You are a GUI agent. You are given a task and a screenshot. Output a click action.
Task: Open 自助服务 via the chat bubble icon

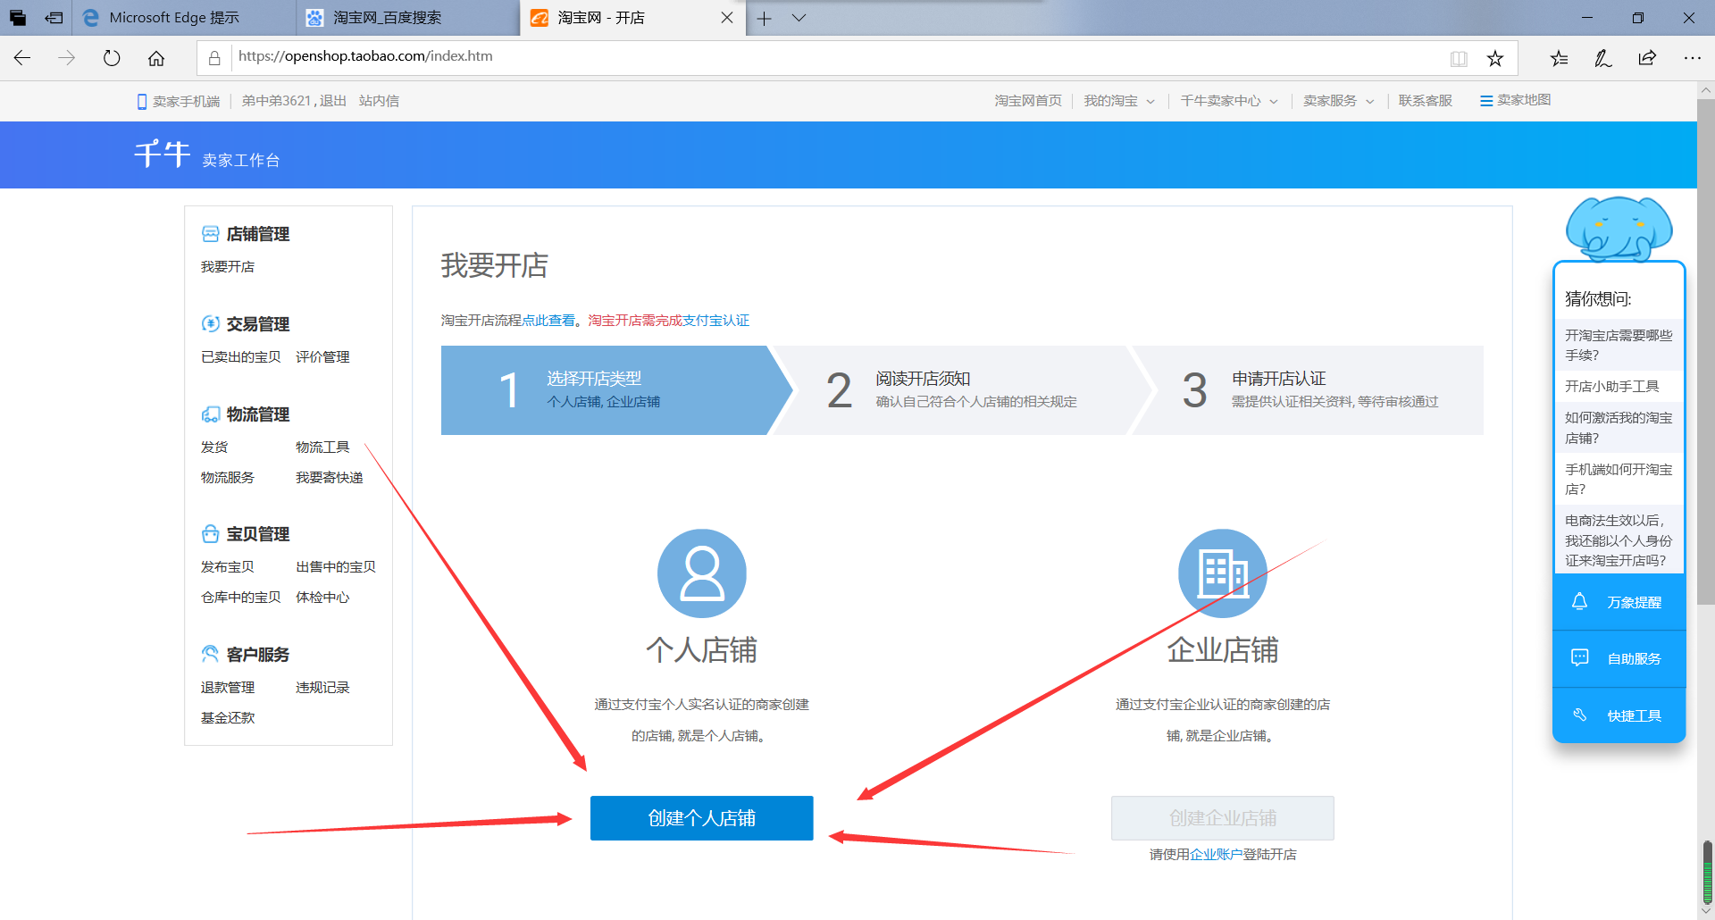click(1581, 658)
